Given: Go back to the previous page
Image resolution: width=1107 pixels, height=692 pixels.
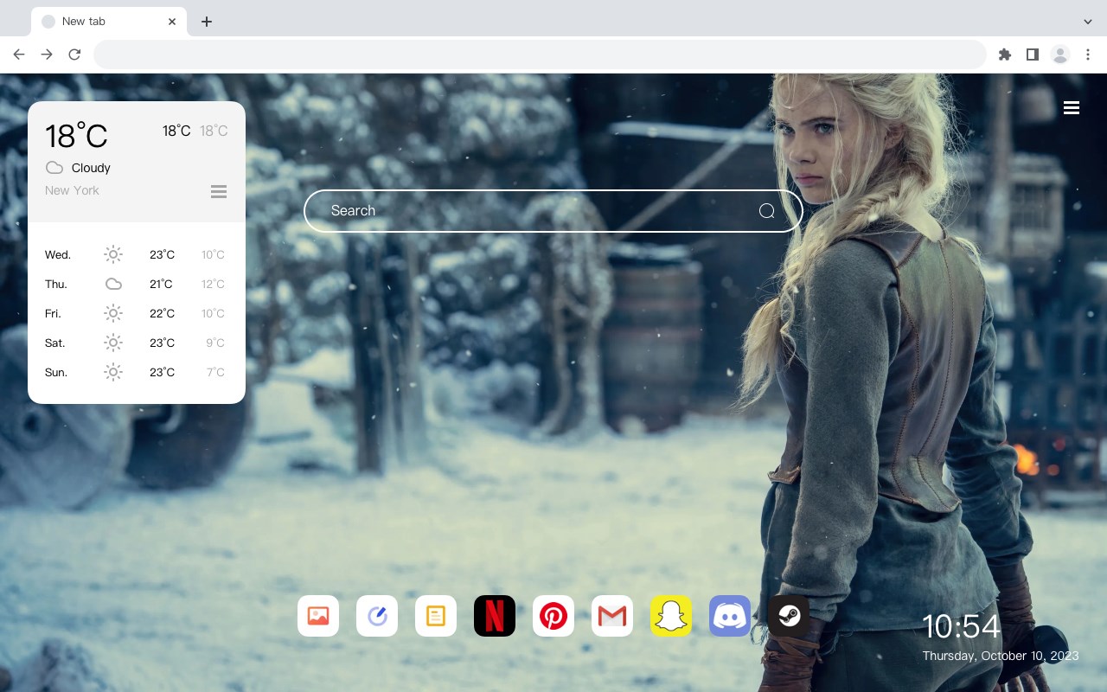Looking at the screenshot, I should [19, 54].
